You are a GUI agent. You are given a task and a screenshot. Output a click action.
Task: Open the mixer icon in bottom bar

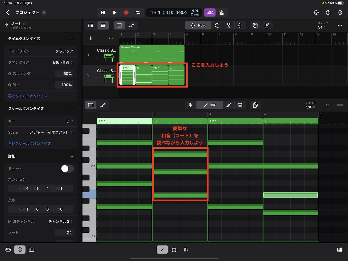[x=186, y=250]
